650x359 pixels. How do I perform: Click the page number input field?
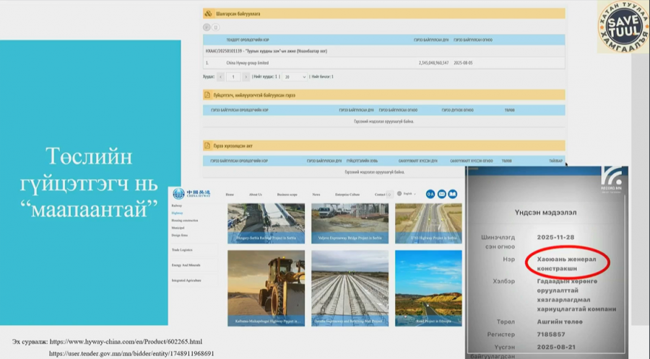click(234, 76)
